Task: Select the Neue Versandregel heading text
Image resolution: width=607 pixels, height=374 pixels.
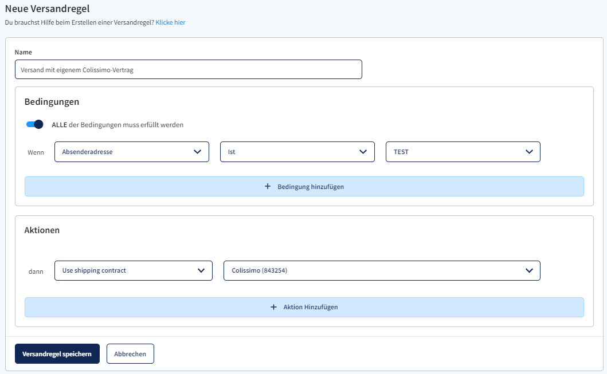Action: pos(47,9)
